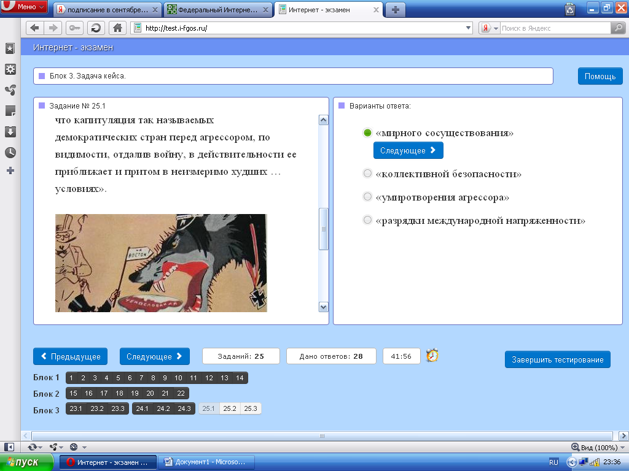Image resolution: width=629 pixels, height=471 pixels.
Task: Click the network signal tray icon
Action: point(594,462)
